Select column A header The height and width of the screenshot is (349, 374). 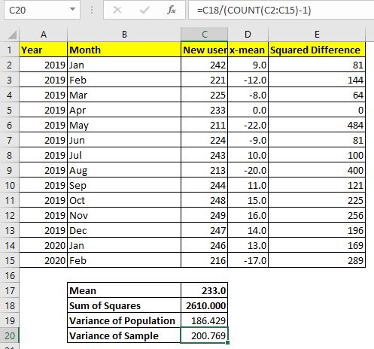(44, 35)
